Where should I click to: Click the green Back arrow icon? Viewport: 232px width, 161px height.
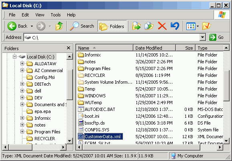[x=12, y=26]
